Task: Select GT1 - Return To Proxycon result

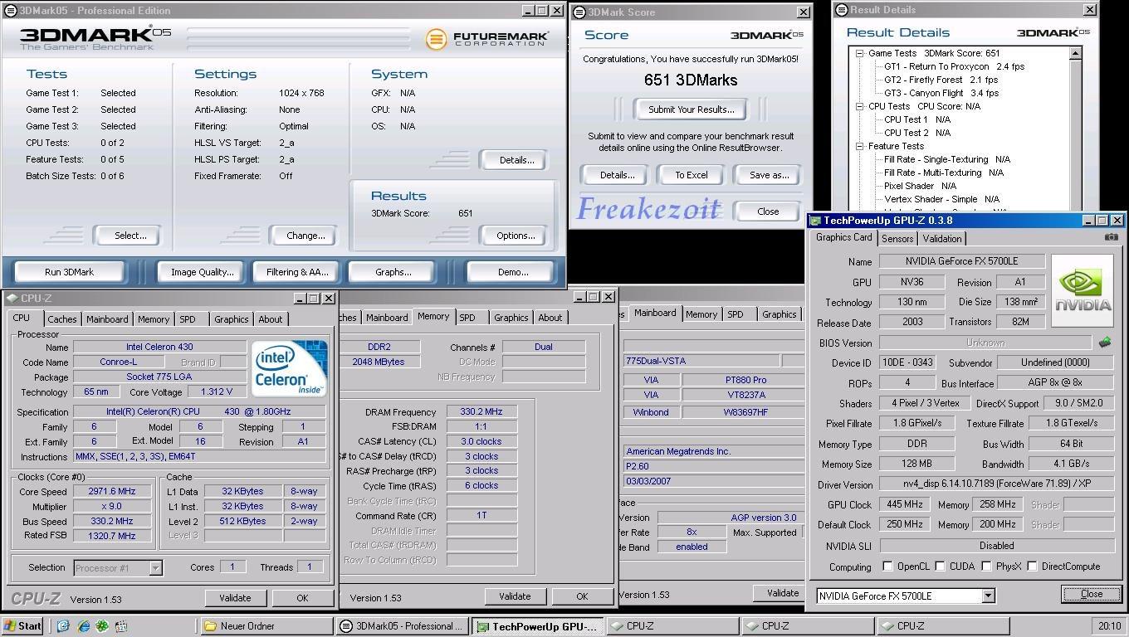Action: 954,66
